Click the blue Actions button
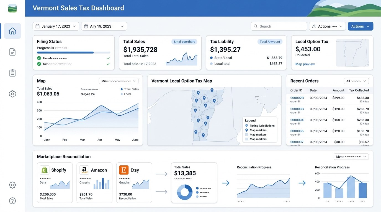Screen dimensions: 381x212 [x=361, y=26]
